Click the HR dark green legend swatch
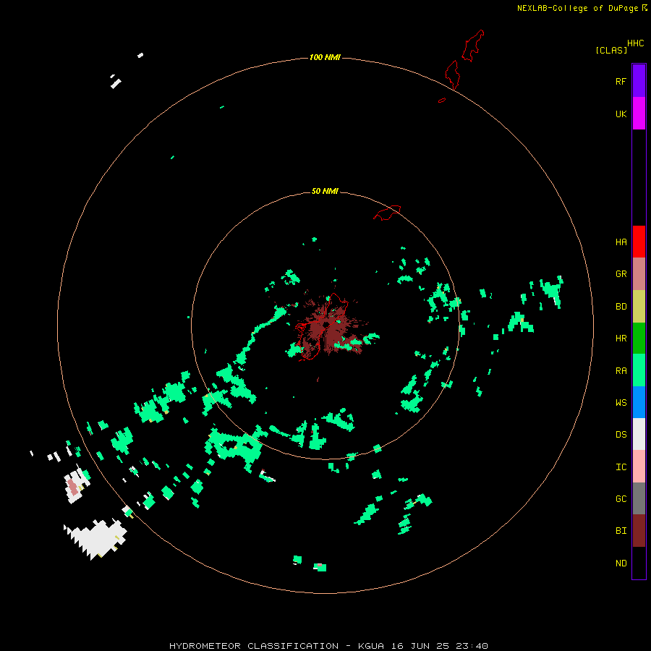This screenshot has width=651, height=651. point(639,339)
